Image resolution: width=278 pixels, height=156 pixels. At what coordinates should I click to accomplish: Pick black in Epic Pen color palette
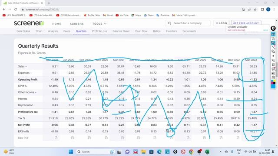(274, 83)
